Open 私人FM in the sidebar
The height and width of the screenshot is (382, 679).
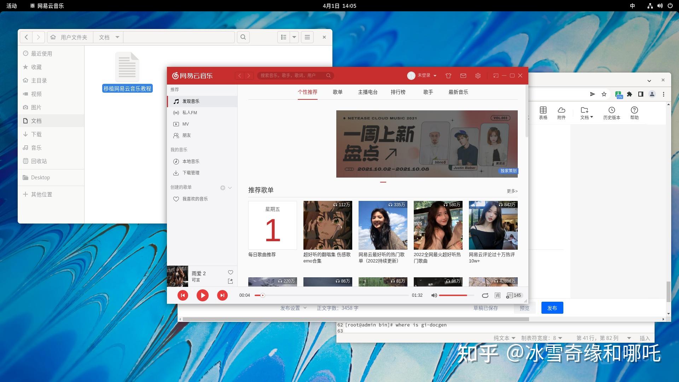[202, 113]
